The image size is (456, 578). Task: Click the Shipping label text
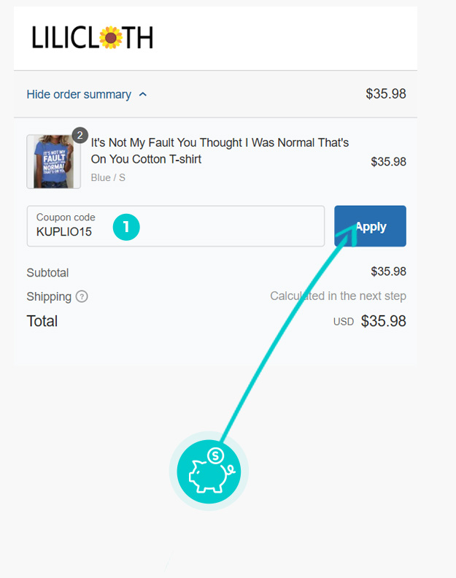tap(49, 297)
